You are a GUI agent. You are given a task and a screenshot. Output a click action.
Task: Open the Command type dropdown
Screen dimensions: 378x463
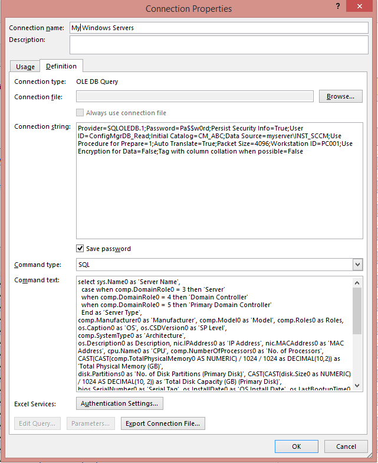357,265
